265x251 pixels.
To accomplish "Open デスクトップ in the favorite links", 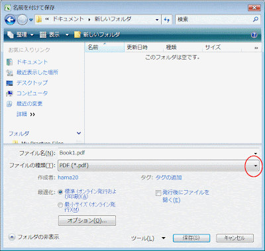I will 32,83.
